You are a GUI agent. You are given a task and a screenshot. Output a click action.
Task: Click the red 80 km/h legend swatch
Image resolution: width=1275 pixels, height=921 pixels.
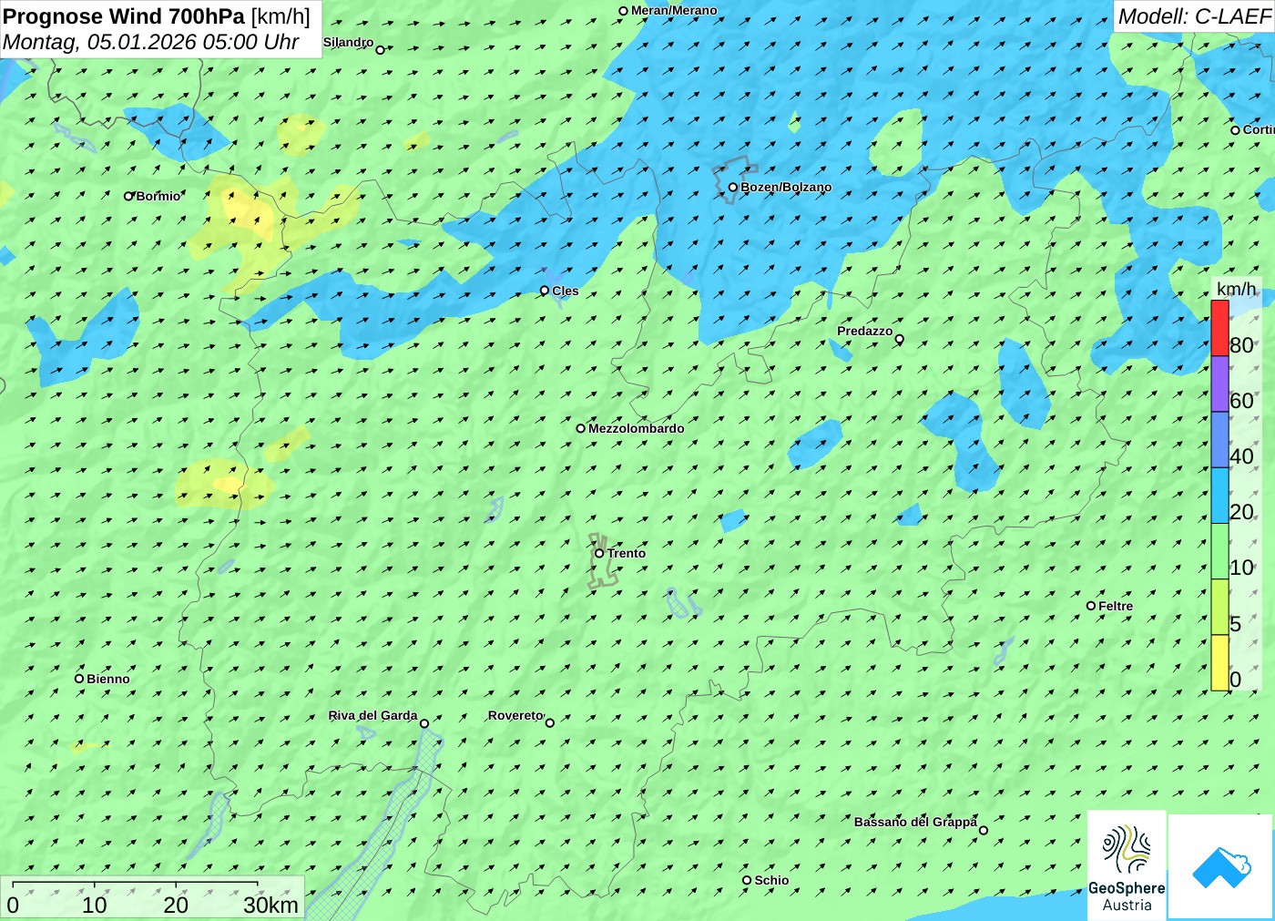pyautogui.click(x=1219, y=328)
